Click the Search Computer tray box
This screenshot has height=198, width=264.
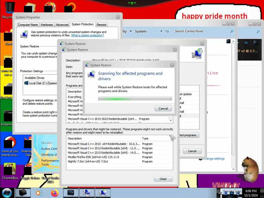(232, 192)
